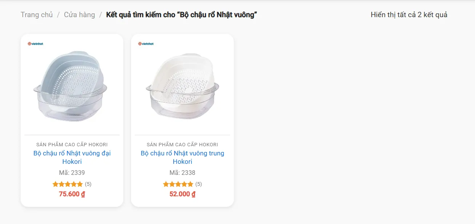Click the (5) review count on the second product
The width and height of the screenshot is (475, 224).
pyautogui.click(x=198, y=184)
